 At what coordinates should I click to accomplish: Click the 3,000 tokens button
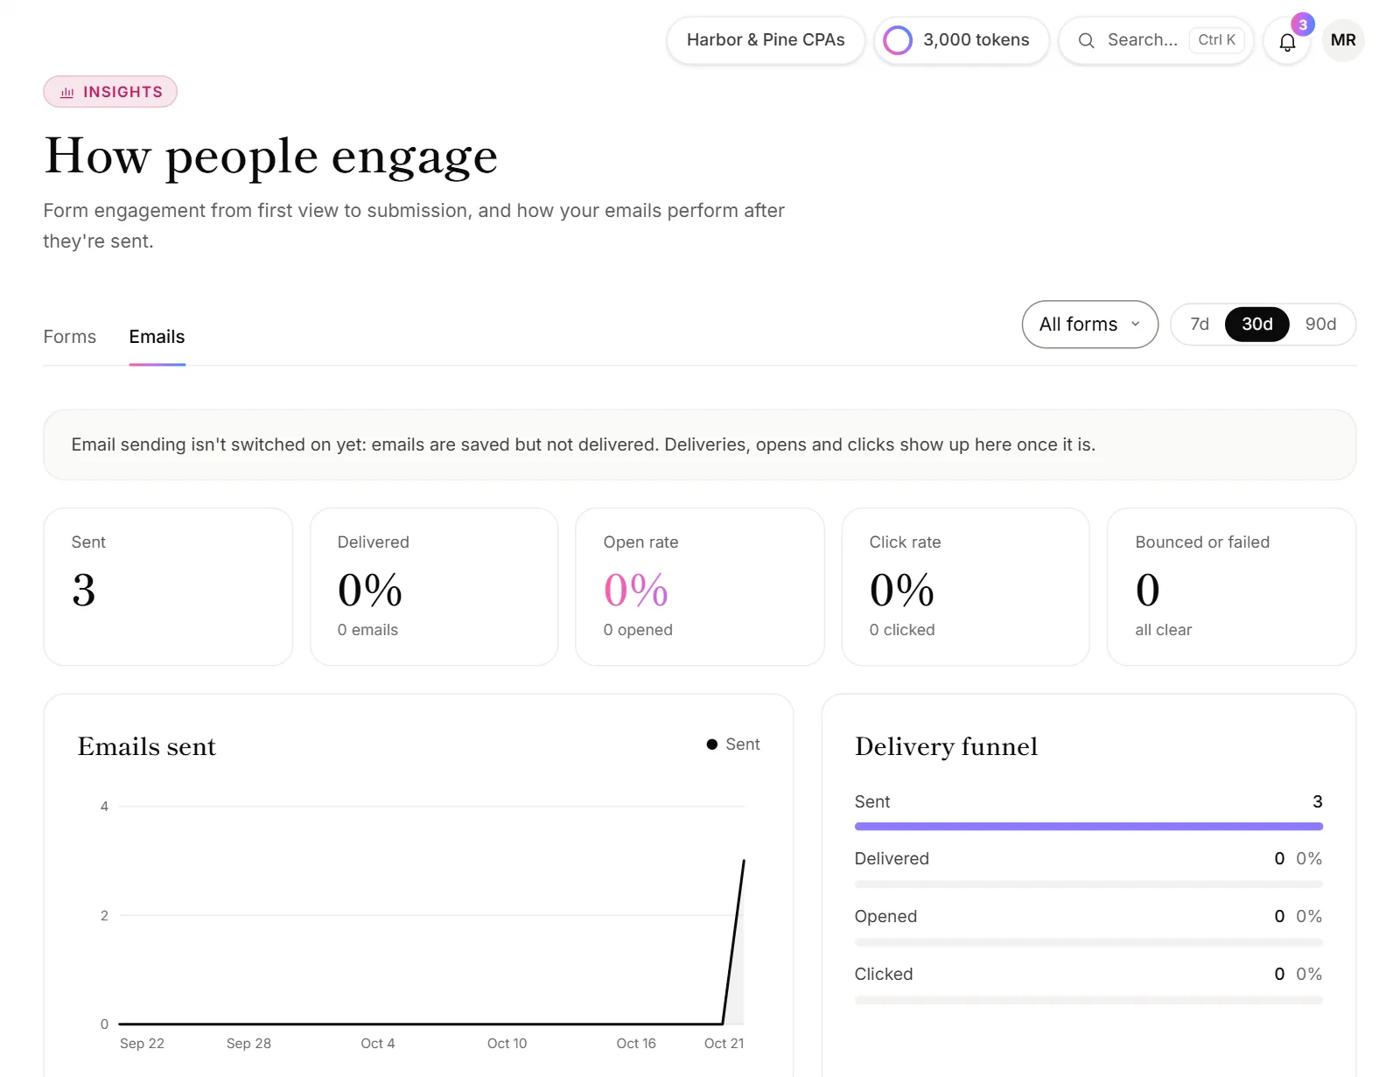pos(962,40)
